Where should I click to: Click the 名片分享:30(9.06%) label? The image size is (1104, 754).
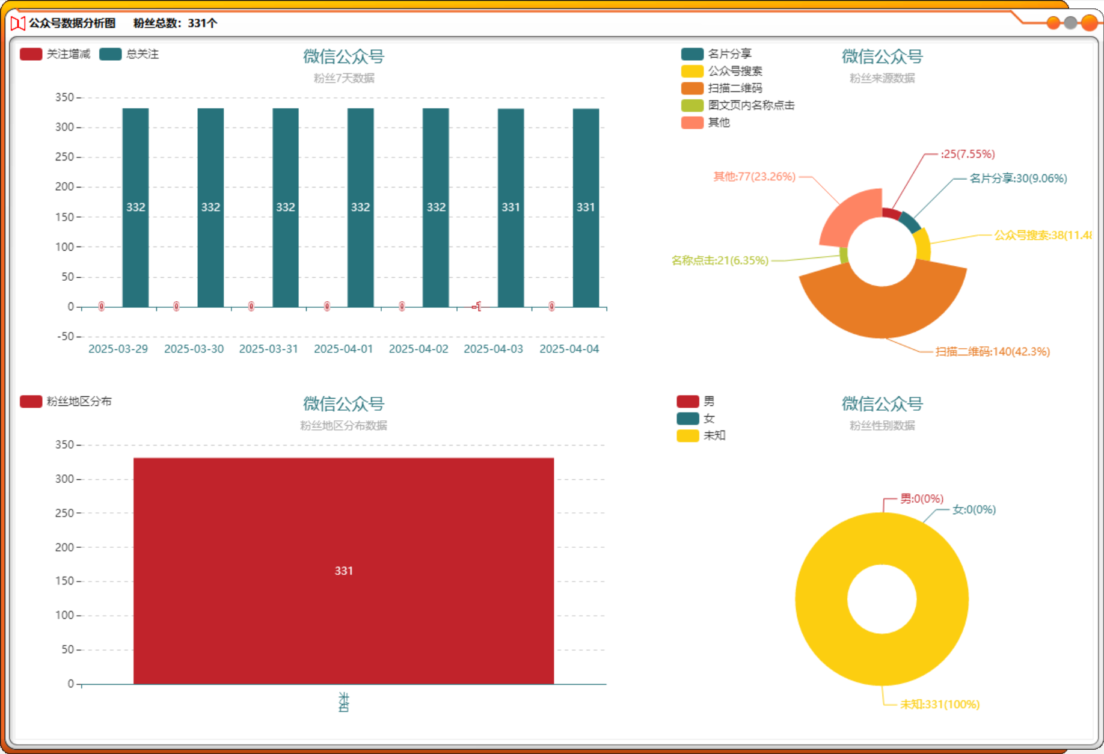1018,178
